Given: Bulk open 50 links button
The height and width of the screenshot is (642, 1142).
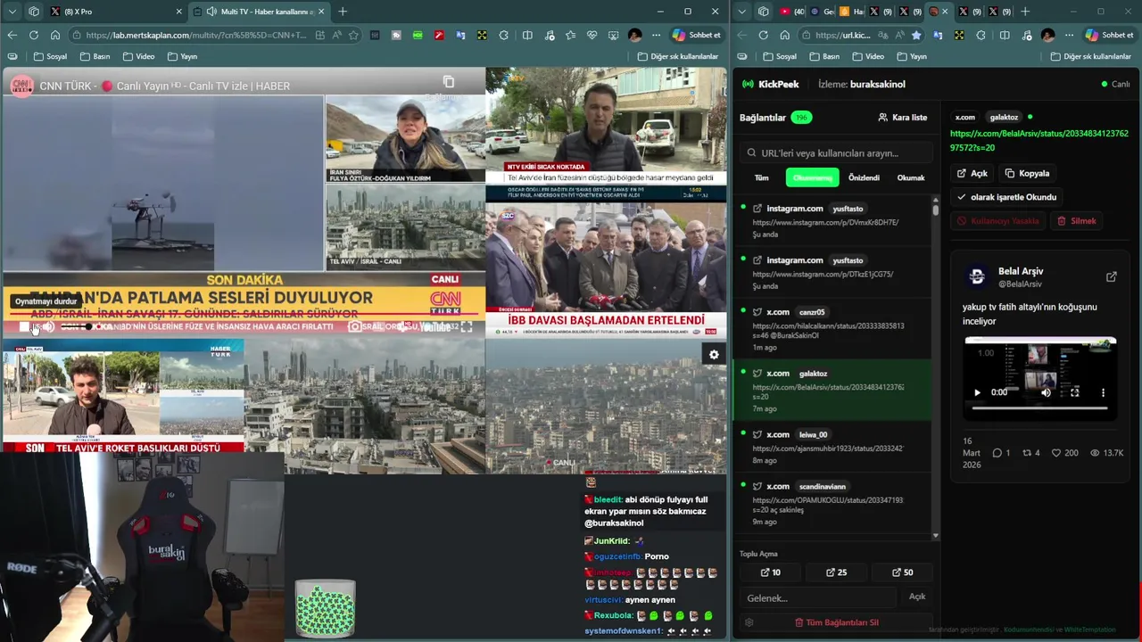Looking at the screenshot, I should (x=902, y=572).
